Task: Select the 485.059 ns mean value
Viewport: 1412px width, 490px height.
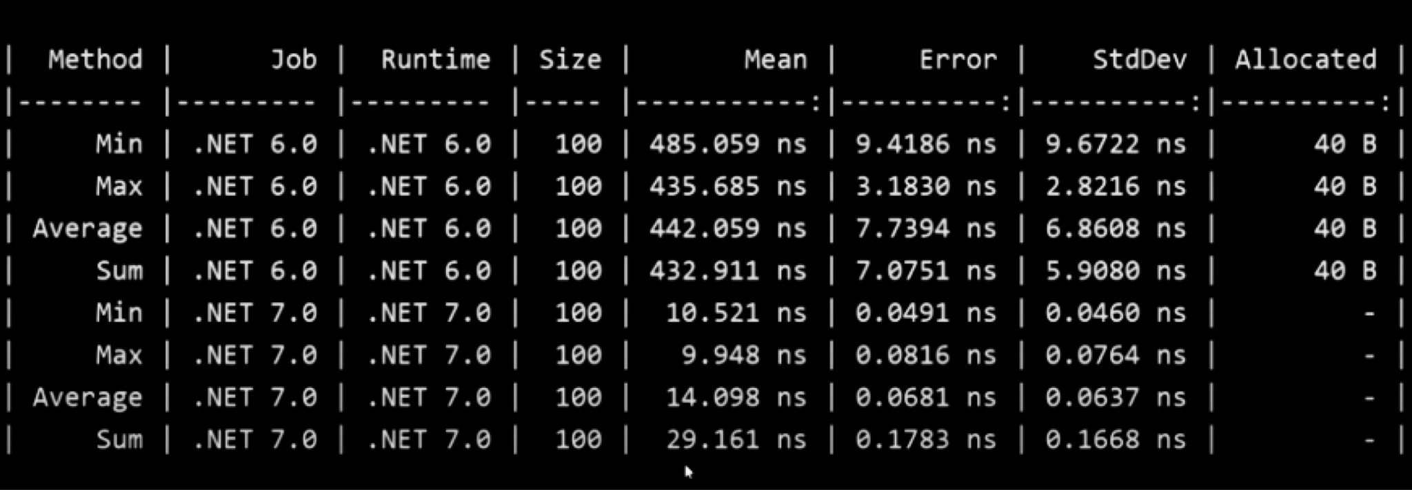Action: coord(727,144)
